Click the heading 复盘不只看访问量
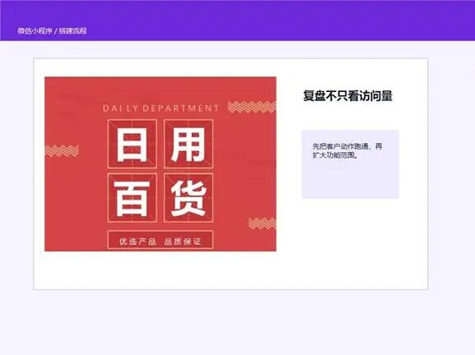Image resolution: width=475 pixels, height=355 pixels. coord(347,96)
